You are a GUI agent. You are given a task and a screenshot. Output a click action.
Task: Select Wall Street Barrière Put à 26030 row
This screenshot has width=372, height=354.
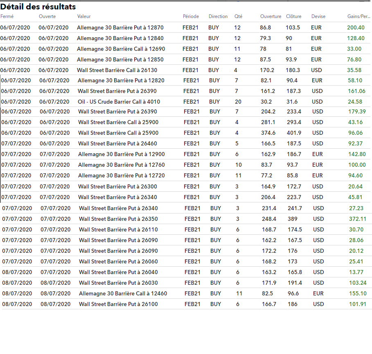tap(186, 283)
